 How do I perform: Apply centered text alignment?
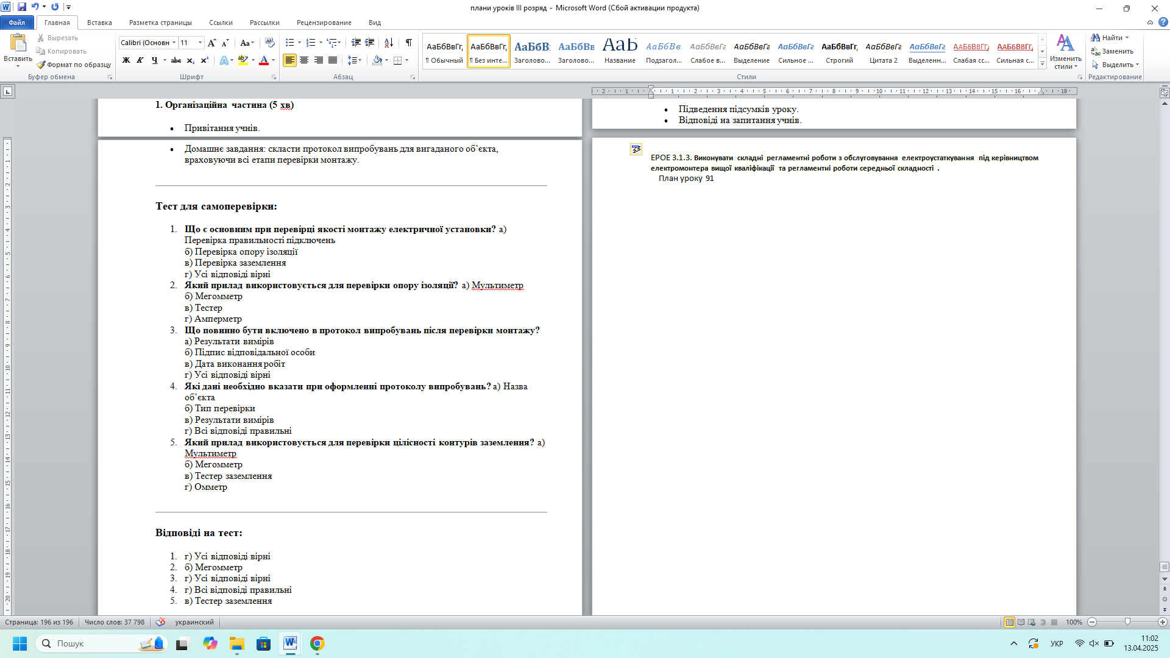click(x=304, y=60)
